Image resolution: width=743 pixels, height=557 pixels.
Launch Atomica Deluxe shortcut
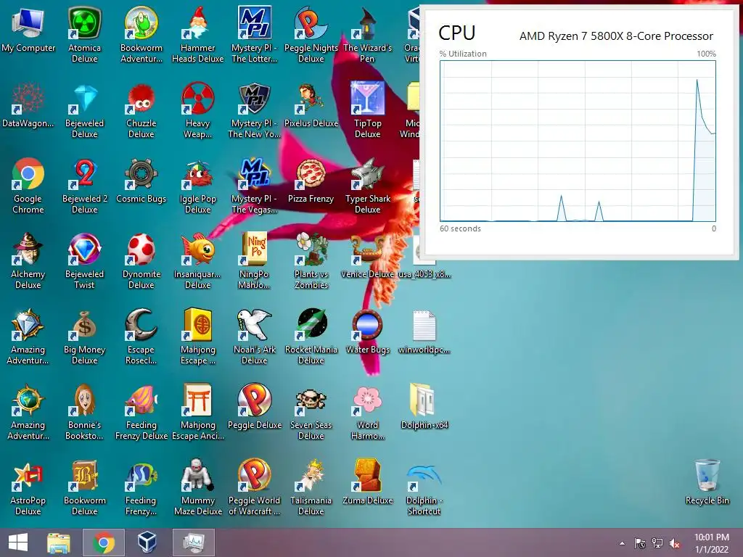(84, 36)
